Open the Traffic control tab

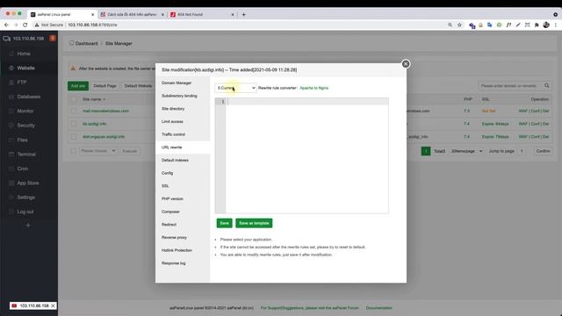[x=173, y=134]
